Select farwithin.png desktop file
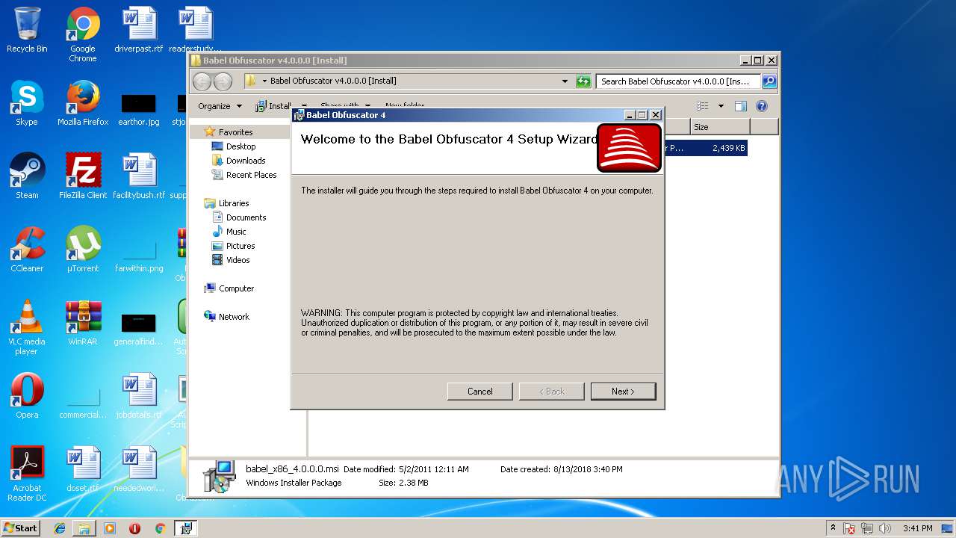This screenshot has width=956, height=538. point(139,255)
